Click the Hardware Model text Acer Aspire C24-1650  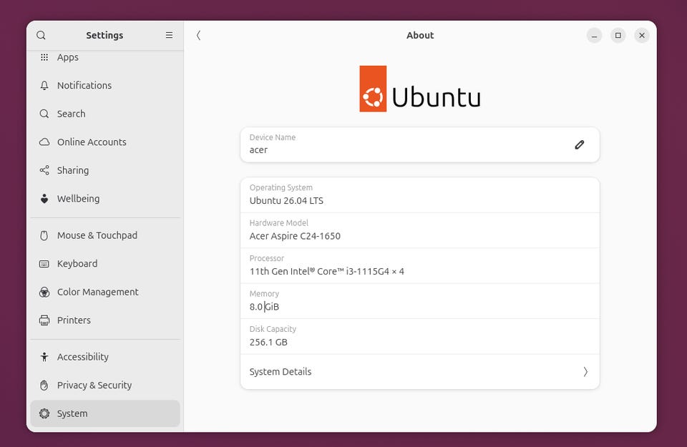295,236
